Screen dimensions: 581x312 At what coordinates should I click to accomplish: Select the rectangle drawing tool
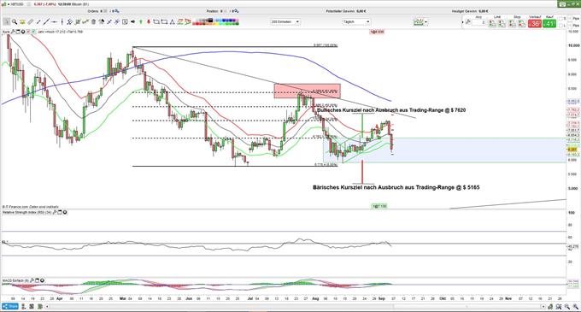coord(164,22)
